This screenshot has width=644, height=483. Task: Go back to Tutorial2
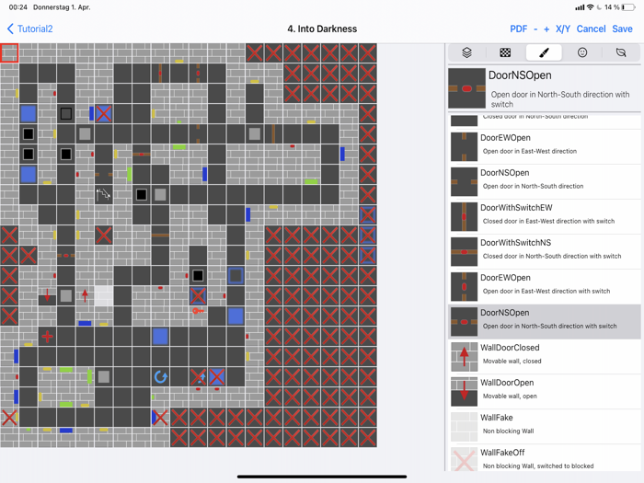[30, 29]
